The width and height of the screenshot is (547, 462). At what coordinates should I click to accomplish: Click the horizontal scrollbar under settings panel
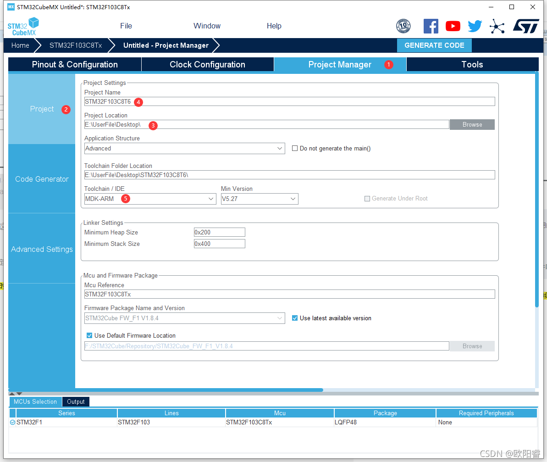(166, 390)
